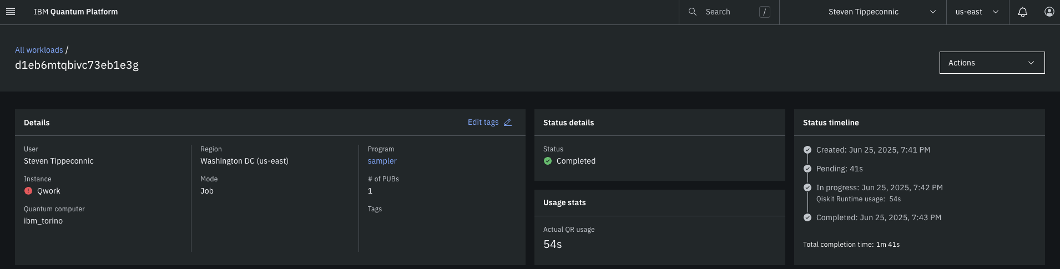Click the Qwork instance name
This screenshot has height=269, width=1060.
point(49,191)
